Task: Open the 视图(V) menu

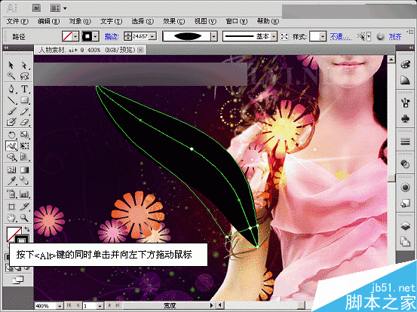Action: click(x=205, y=21)
